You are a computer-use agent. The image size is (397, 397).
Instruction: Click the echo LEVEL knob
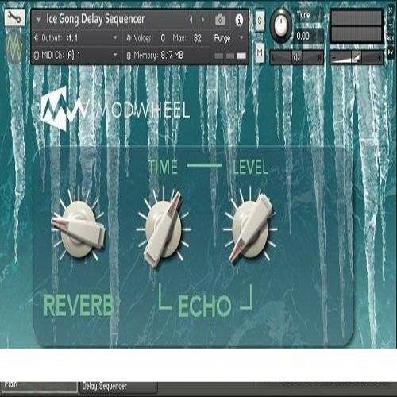point(250,229)
